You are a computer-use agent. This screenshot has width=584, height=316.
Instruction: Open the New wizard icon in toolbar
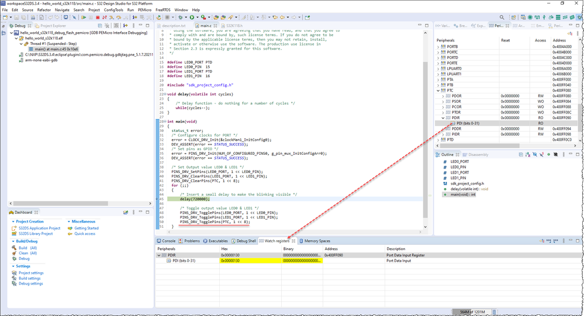click(x=5, y=17)
